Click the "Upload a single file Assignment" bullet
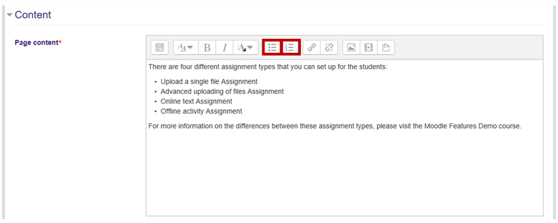 (209, 82)
